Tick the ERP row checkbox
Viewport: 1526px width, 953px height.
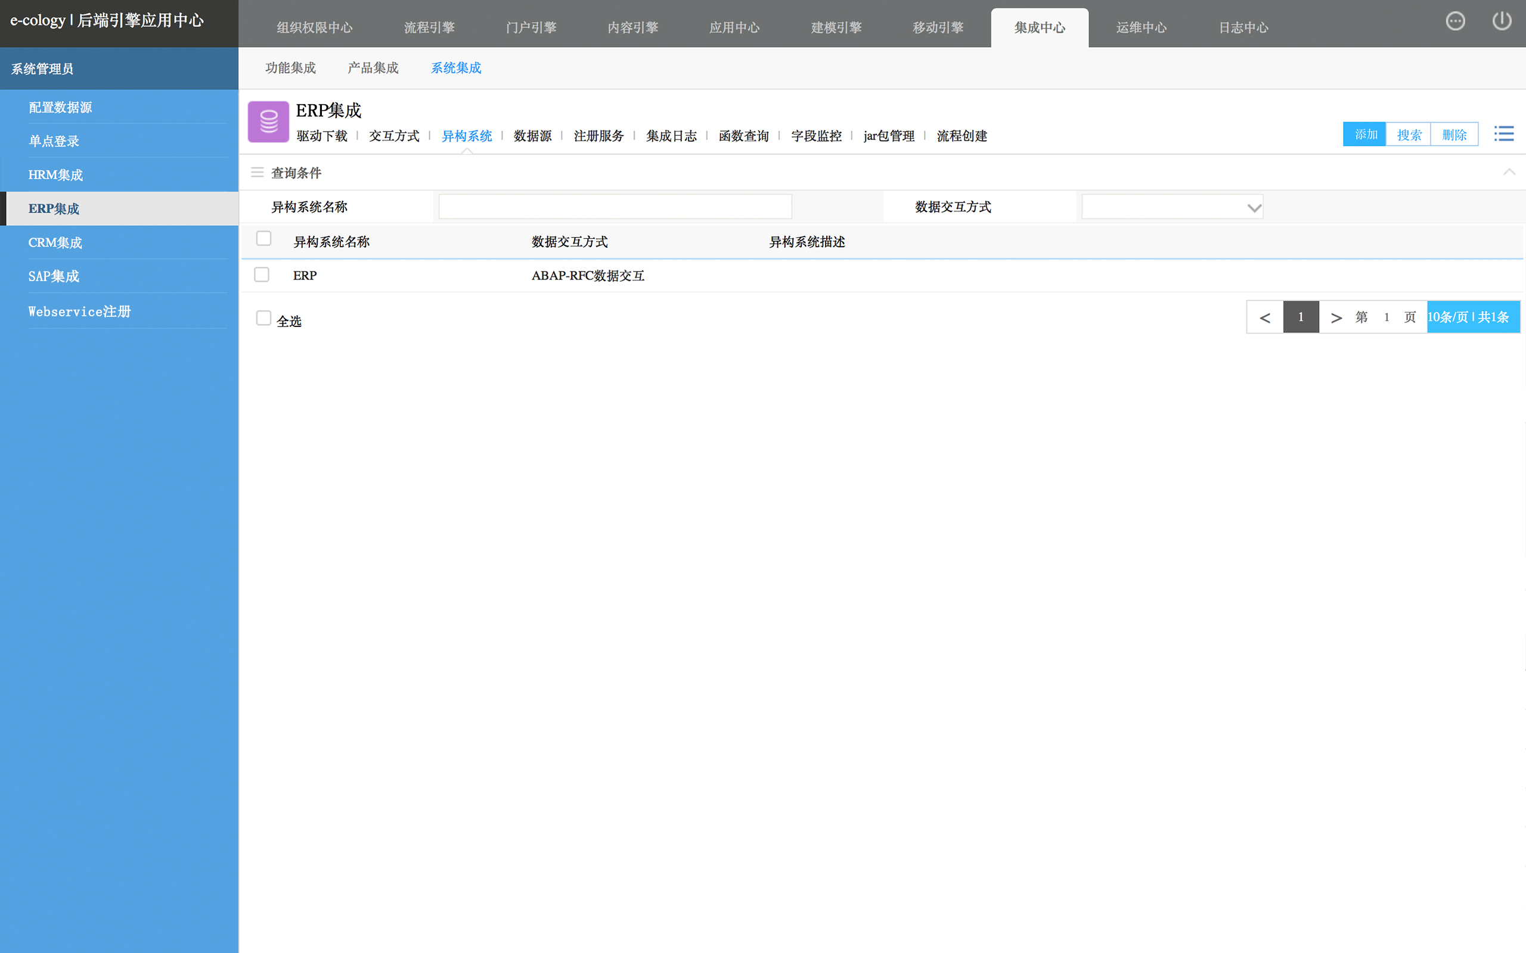(262, 275)
